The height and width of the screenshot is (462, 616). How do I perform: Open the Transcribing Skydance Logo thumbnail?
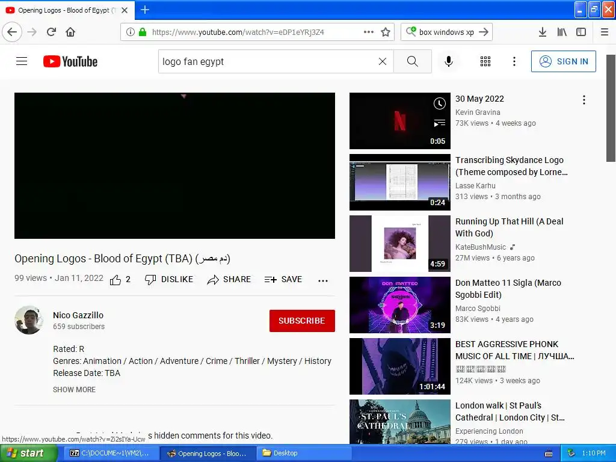click(x=400, y=182)
